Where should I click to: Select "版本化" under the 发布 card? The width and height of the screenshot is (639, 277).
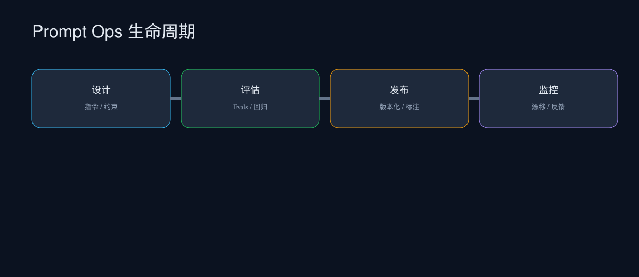click(389, 107)
